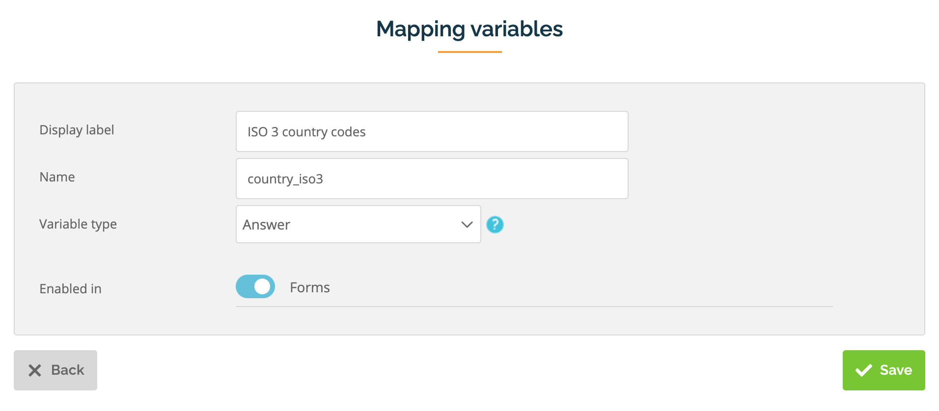Click the chevron arrow in Variable type
The width and height of the screenshot is (939, 411).
pos(467,225)
